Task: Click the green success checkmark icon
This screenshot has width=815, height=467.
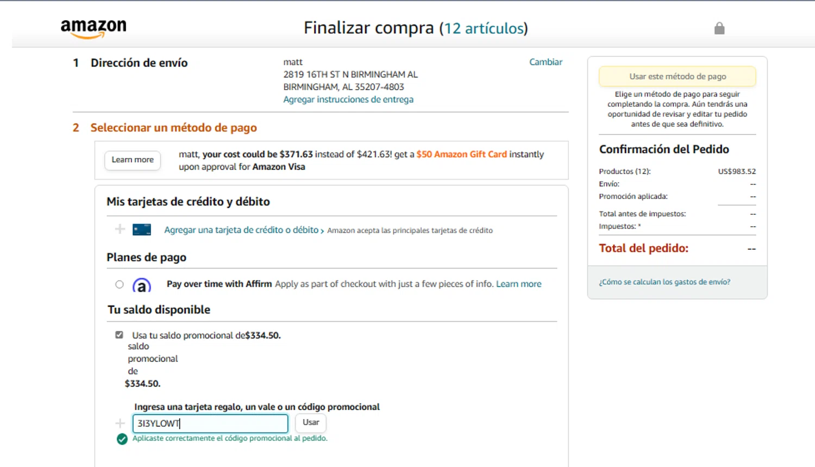Action: point(122,439)
